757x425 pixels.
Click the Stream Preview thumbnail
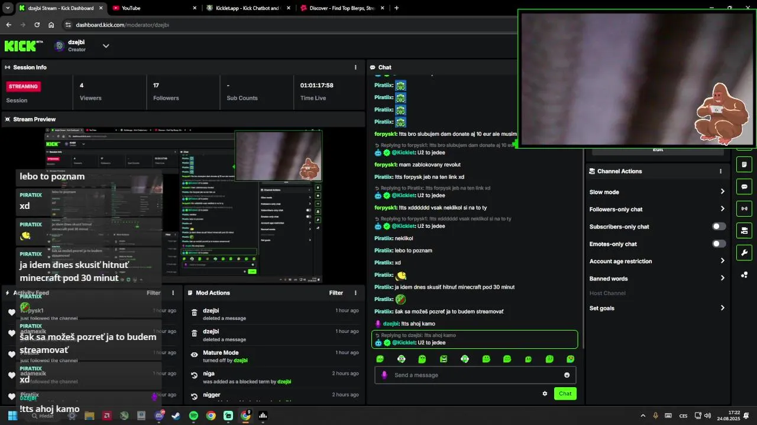point(184,205)
